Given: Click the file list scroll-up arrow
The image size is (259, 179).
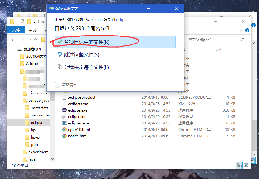Looking at the screenshot, I should (x=254, y=43).
